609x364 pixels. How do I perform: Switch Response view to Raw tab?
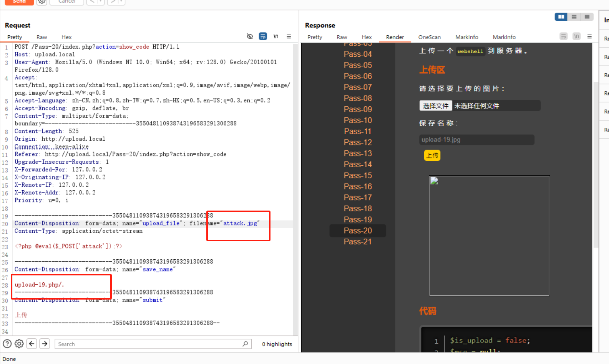pos(342,37)
